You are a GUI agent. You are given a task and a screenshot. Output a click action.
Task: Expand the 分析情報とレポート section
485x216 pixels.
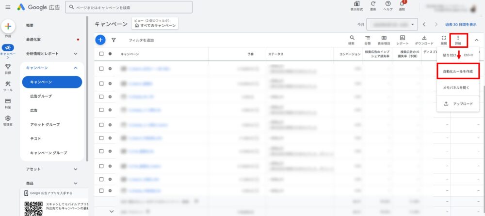pos(75,54)
